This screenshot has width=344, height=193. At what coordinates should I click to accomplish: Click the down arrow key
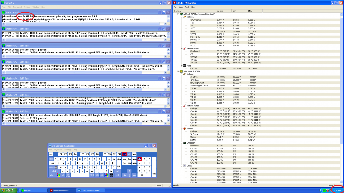[129, 175]
